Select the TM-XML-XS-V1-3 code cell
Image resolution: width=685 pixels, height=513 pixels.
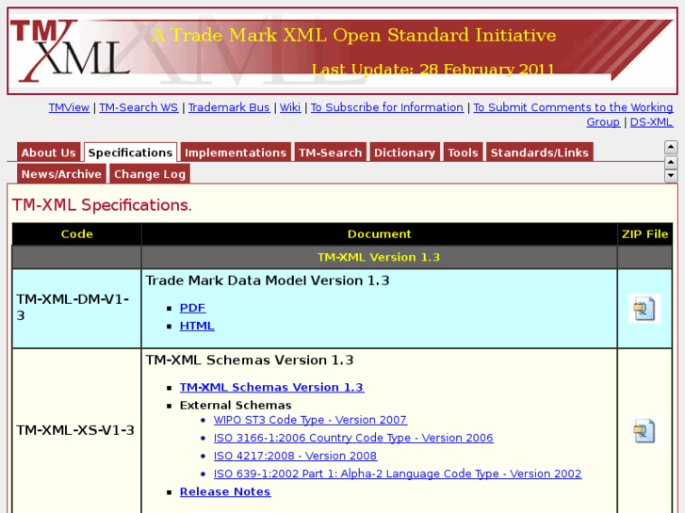click(x=77, y=431)
